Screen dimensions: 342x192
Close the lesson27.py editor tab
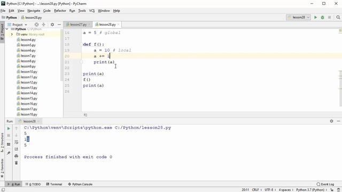point(89,25)
